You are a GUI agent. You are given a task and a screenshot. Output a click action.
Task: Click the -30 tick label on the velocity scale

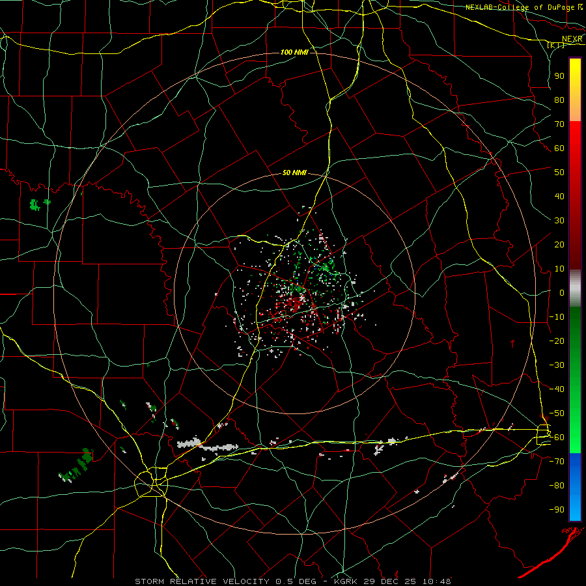tap(557, 365)
